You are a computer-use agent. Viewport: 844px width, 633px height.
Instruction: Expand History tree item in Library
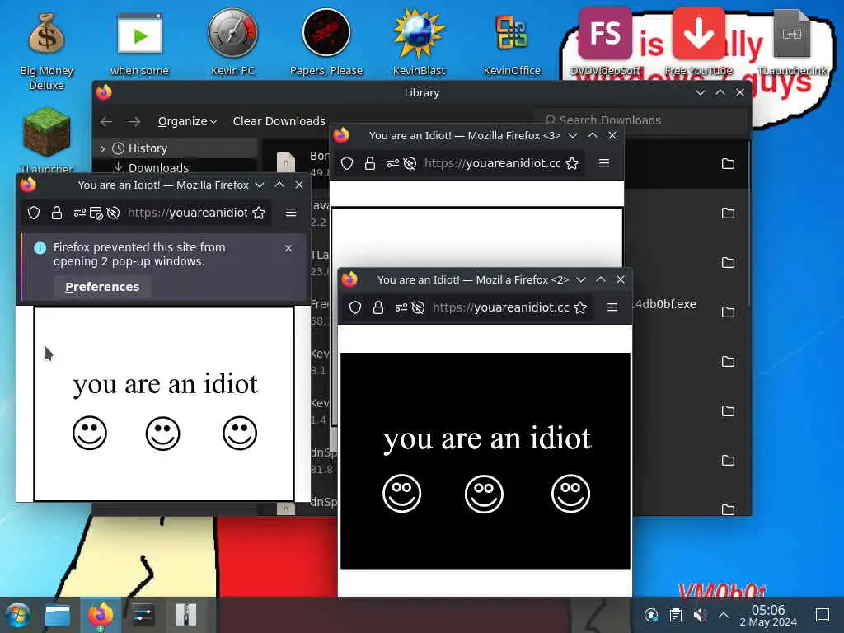coord(103,148)
